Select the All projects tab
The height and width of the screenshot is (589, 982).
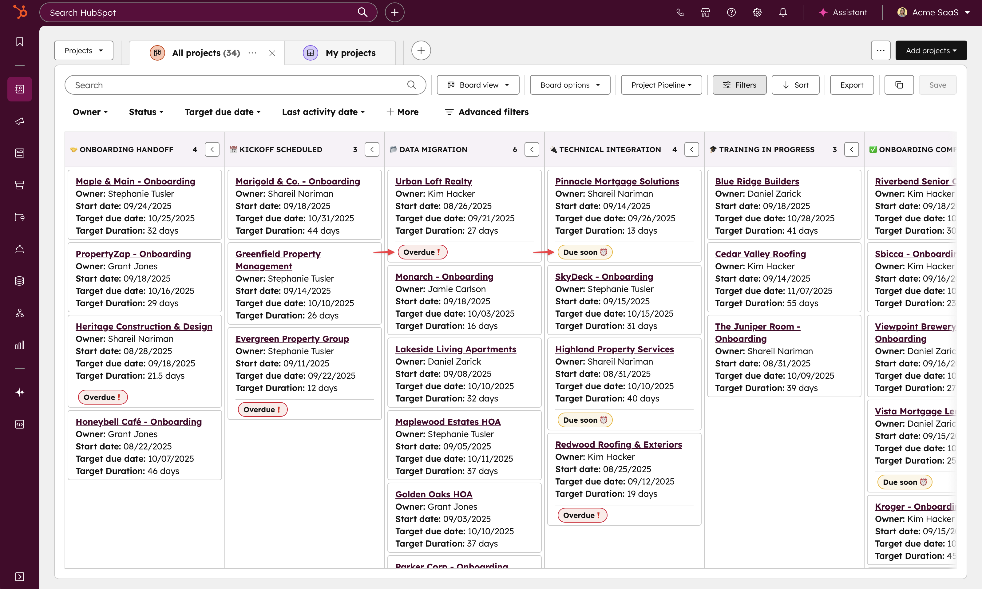206,53
